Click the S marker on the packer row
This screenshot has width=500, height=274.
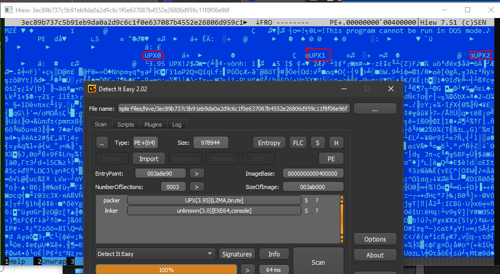pyautogui.click(x=307, y=200)
